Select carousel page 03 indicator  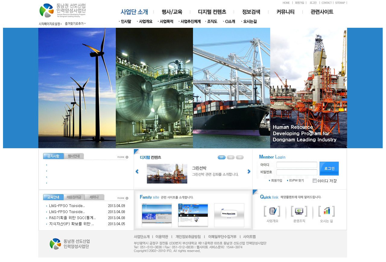(x=240, y=157)
